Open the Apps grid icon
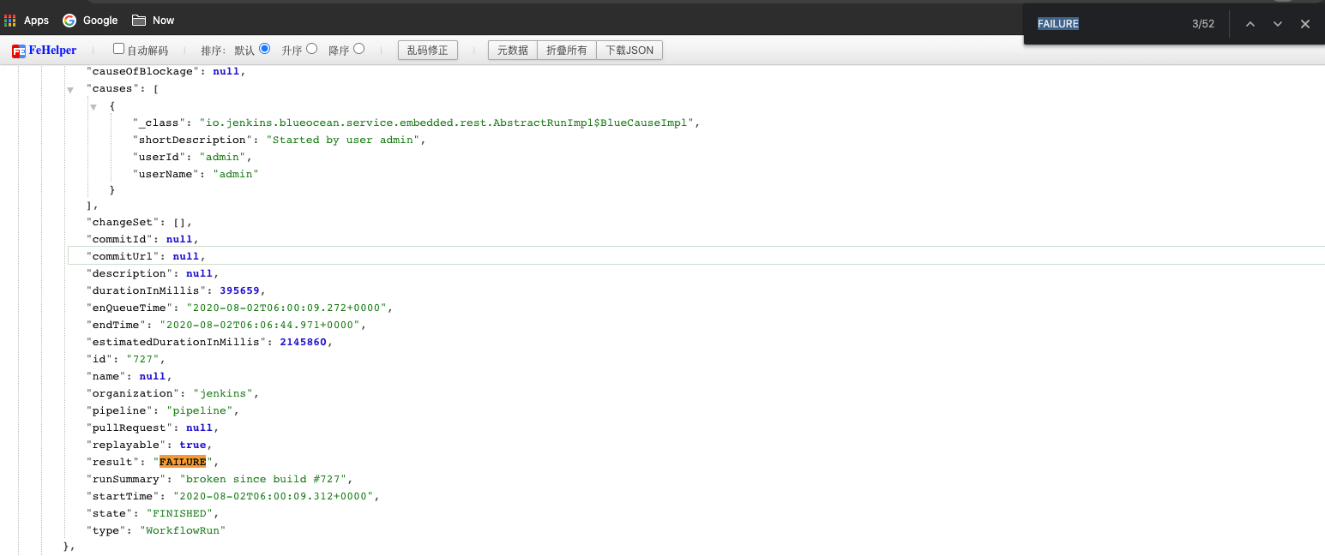 click(10, 21)
